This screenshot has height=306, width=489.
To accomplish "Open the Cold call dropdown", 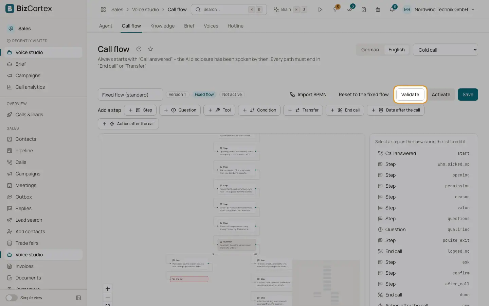I will [x=446, y=50].
